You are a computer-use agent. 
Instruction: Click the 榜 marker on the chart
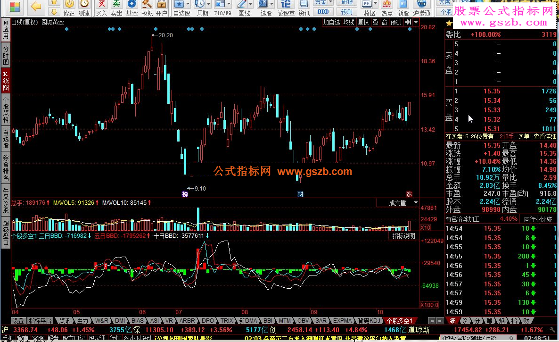coord(185,194)
